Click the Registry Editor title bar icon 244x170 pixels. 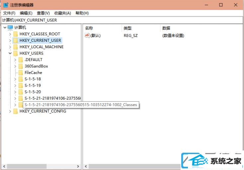tap(6, 5)
